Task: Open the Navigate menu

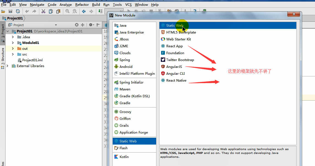Action: click(37, 4)
